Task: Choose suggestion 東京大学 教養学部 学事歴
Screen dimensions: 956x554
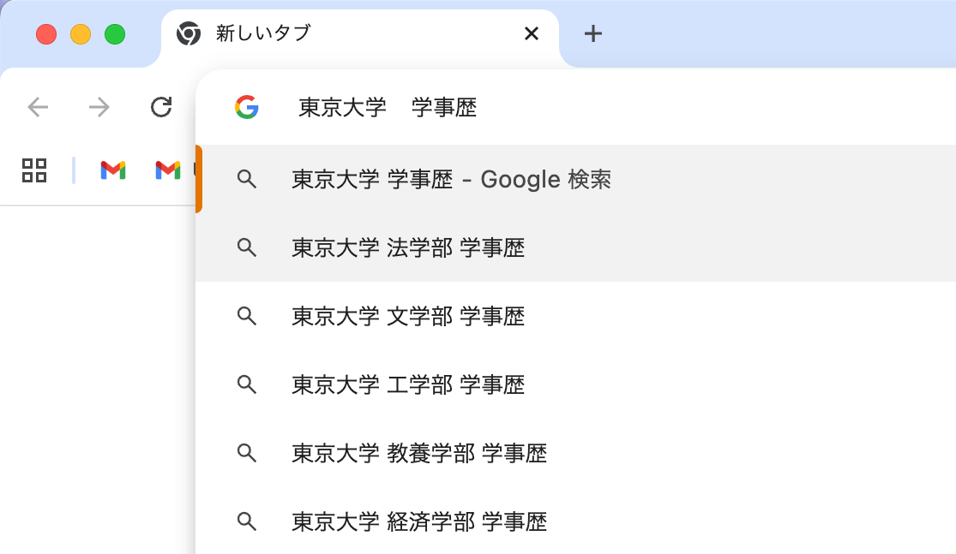Action: tap(419, 453)
